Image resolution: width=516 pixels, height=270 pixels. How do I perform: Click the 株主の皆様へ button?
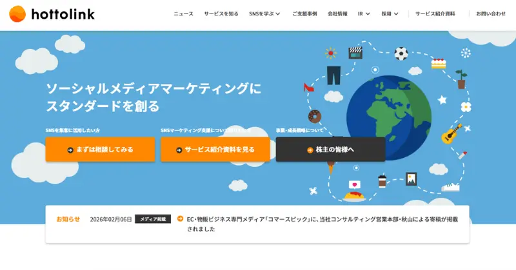(x=330, y=149)
